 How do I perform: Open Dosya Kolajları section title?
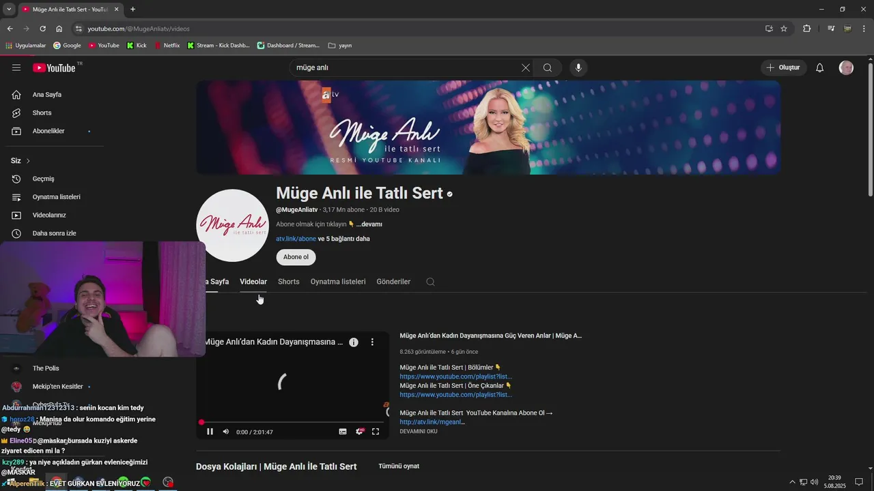pyautogui.click(x=276, y=466)
